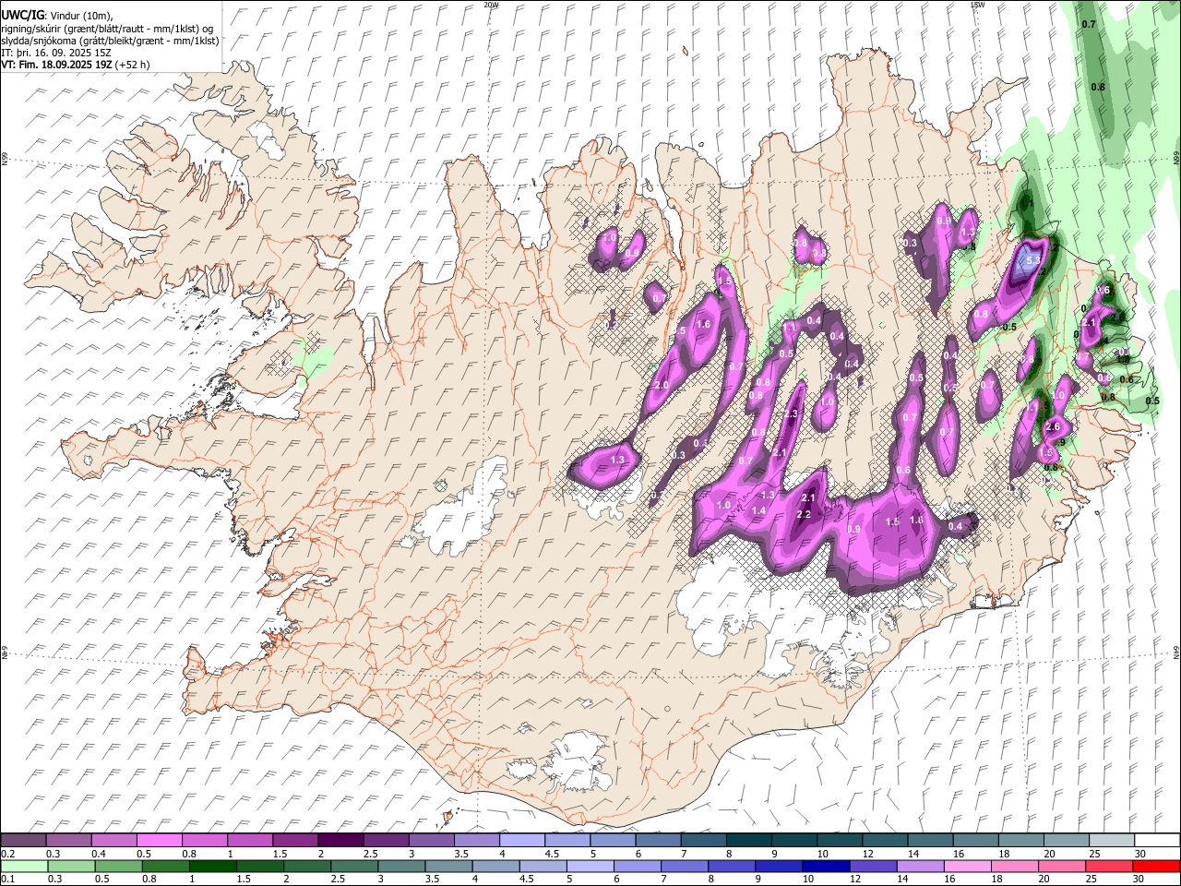Select the darkest green 1 swatch, bottom row
The image size is (1181, 886).
tap(212, 866)
